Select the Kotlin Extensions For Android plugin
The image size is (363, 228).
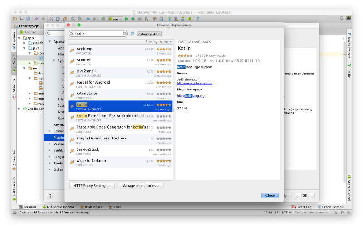click(120, 118)
